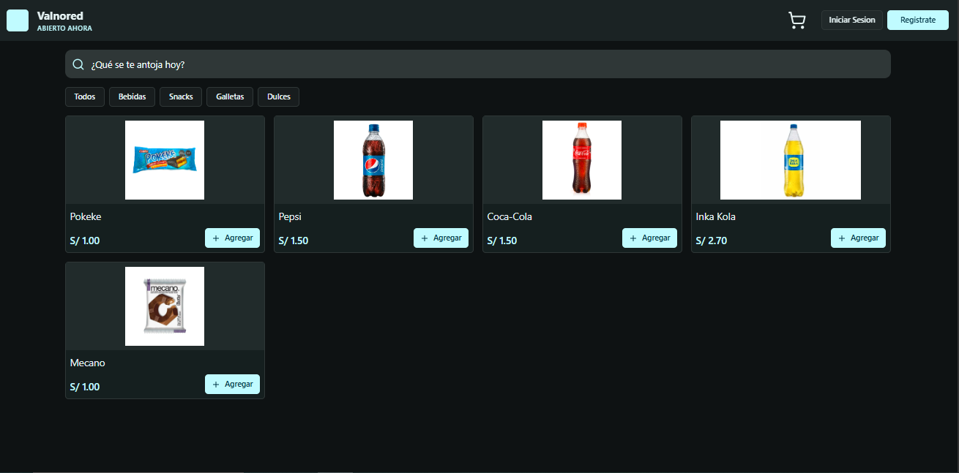Click the Registrate button
Screen dimensions: 959x473
click(917, 20)
